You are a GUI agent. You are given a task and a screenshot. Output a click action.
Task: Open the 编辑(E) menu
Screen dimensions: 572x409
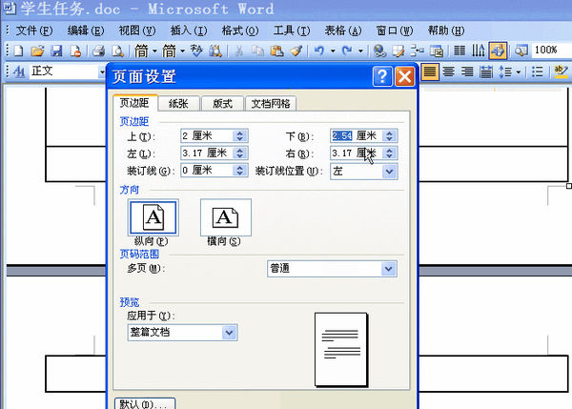86,31
